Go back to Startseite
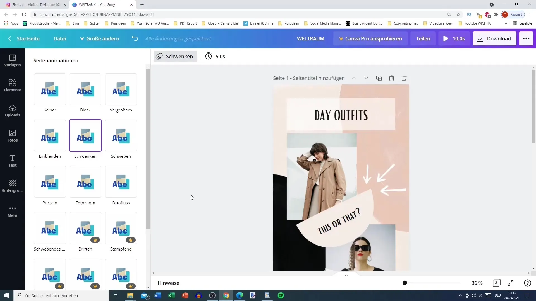This screenshot has width=536, height=301. [x=24, y=38]
